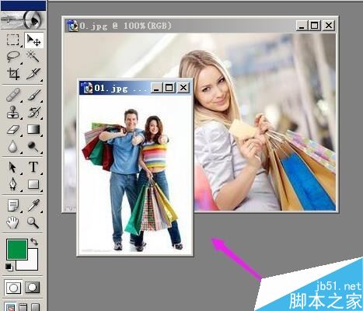This screenshot has width=363, height=311.
Task: Switch to Standard Screen mode
Action: coord(10,307)
